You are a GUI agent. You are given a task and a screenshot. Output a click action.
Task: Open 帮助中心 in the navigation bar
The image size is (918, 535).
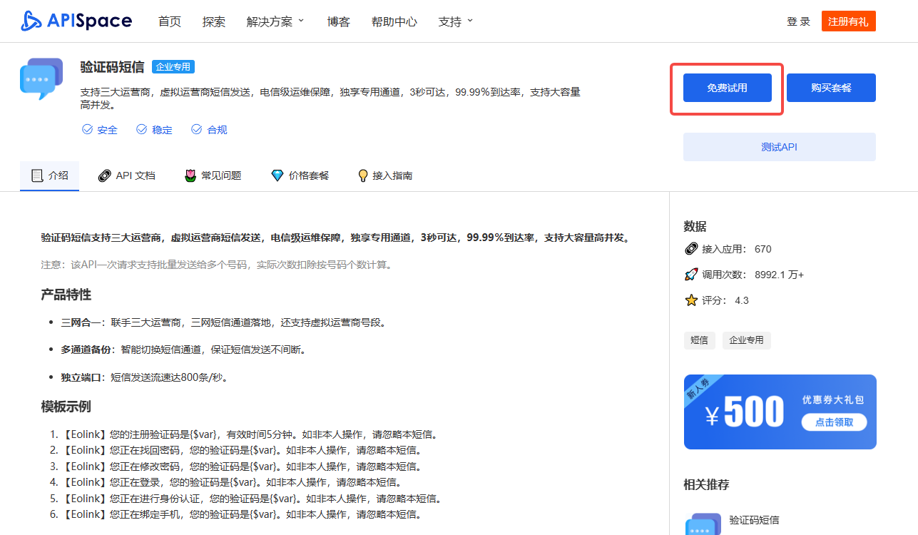pos(394,21)
